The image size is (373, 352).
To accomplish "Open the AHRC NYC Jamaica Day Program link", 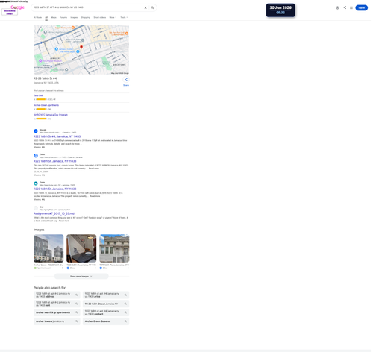I will 51,116.
